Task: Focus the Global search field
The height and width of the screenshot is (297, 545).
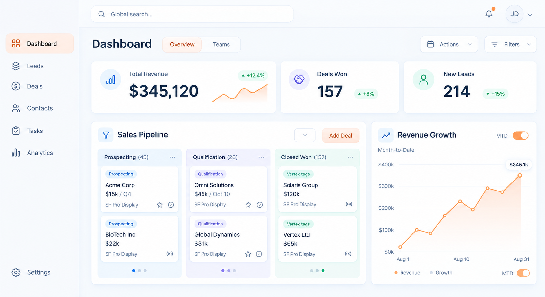Action: [192, 14]
